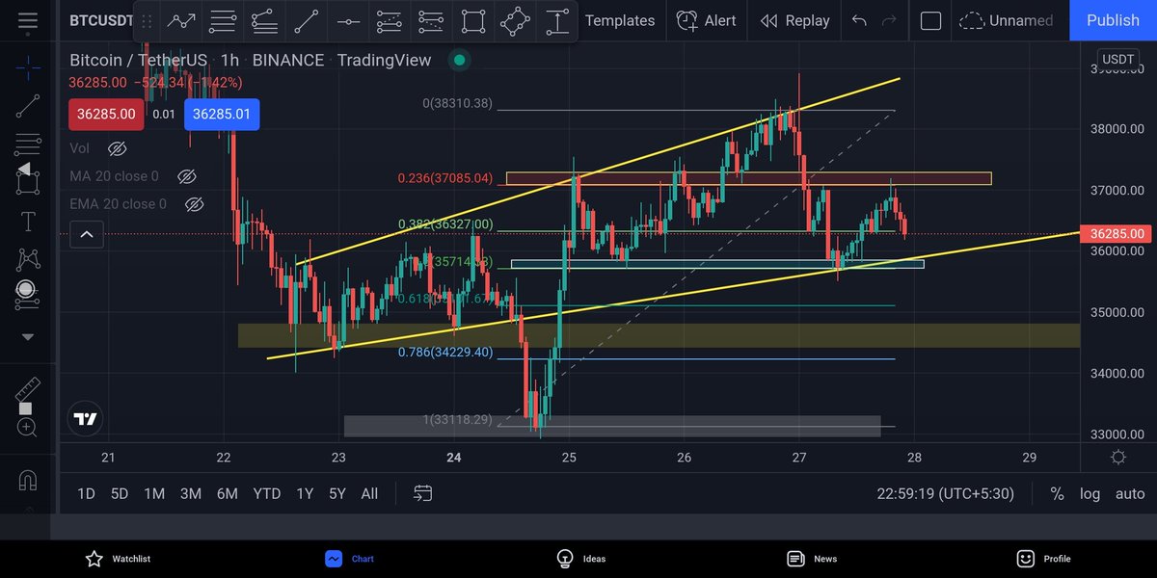The width and height of the screenshot is (1157, 578).
Task: Click the 0.786(34229.40) fib label
Action: [445, 353]
